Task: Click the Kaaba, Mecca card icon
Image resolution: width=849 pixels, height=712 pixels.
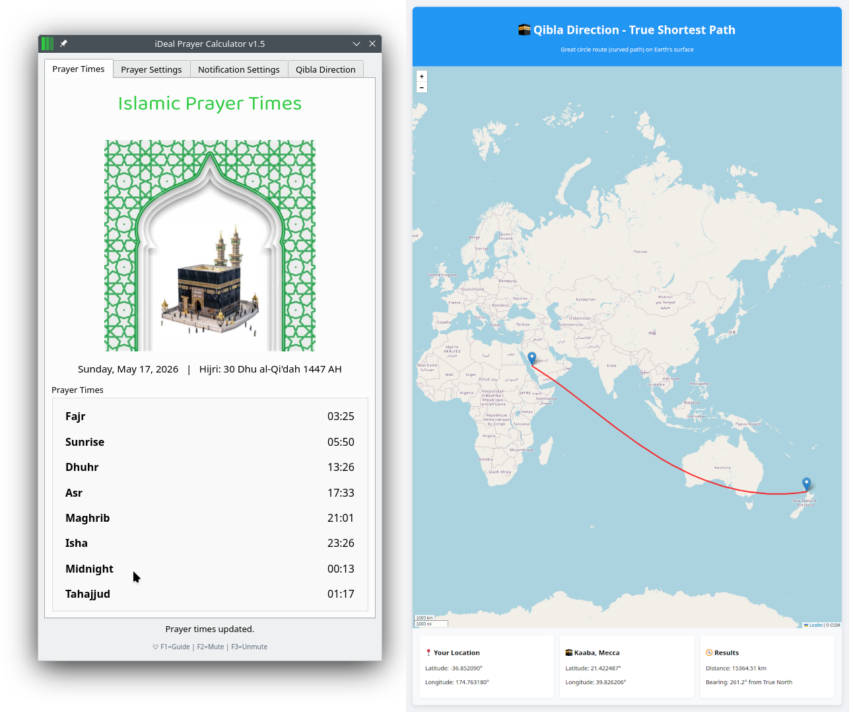Action: click(x=569, y=653)
